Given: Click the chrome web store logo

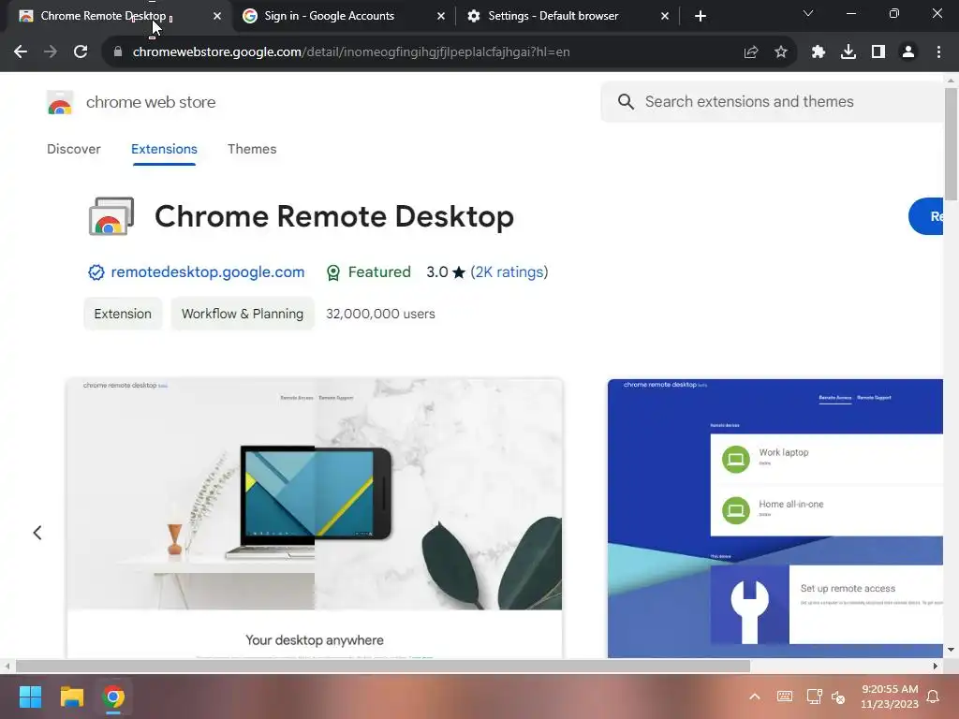Looking at the screenshot, I should click(x=60, y=102).
